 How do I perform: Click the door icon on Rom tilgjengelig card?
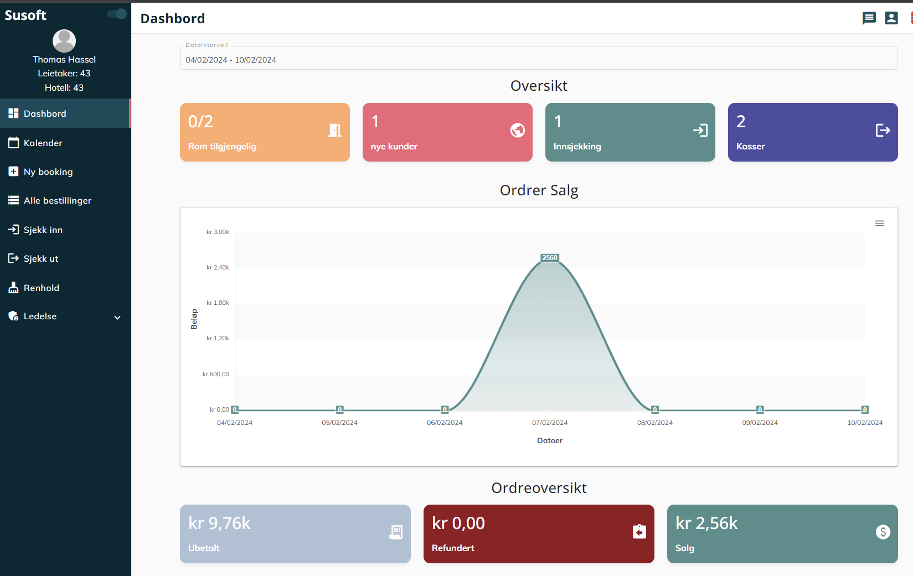[x=334, y=131]
